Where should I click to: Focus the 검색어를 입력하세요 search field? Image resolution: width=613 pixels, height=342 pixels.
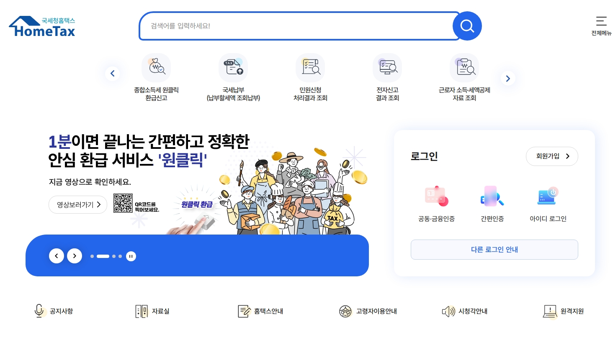tap(299, 26)
